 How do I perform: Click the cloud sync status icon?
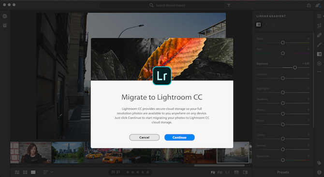(318, 5)
